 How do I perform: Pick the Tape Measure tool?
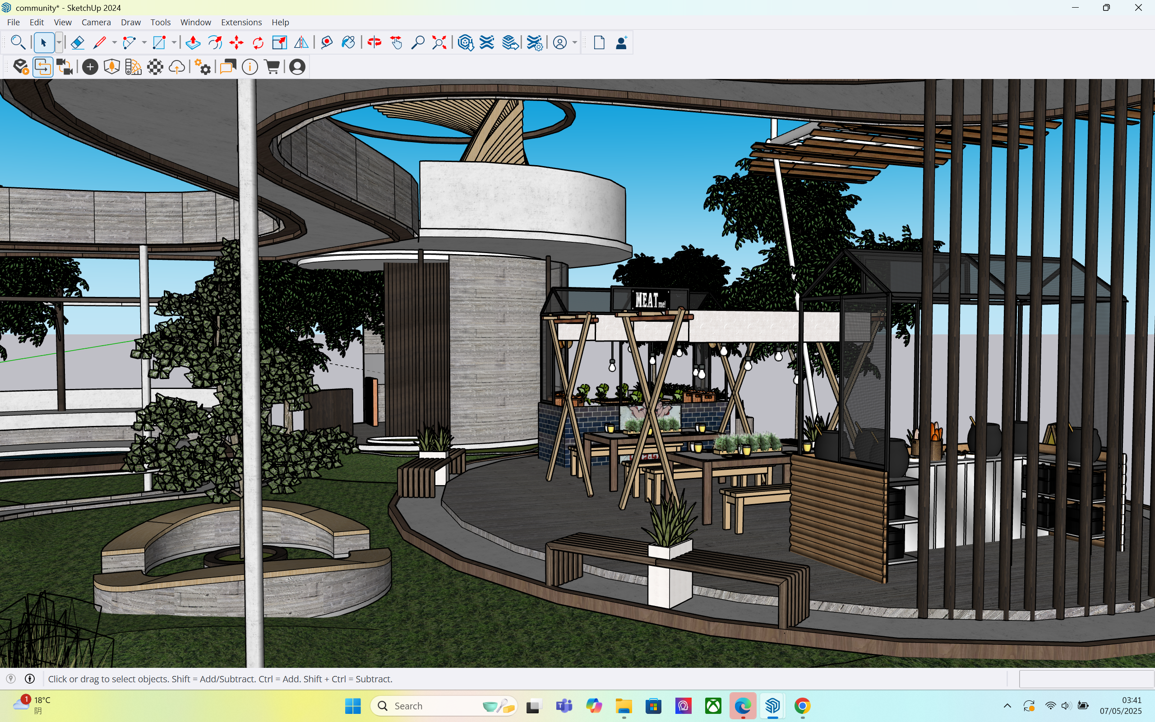[x=327, y=43]
